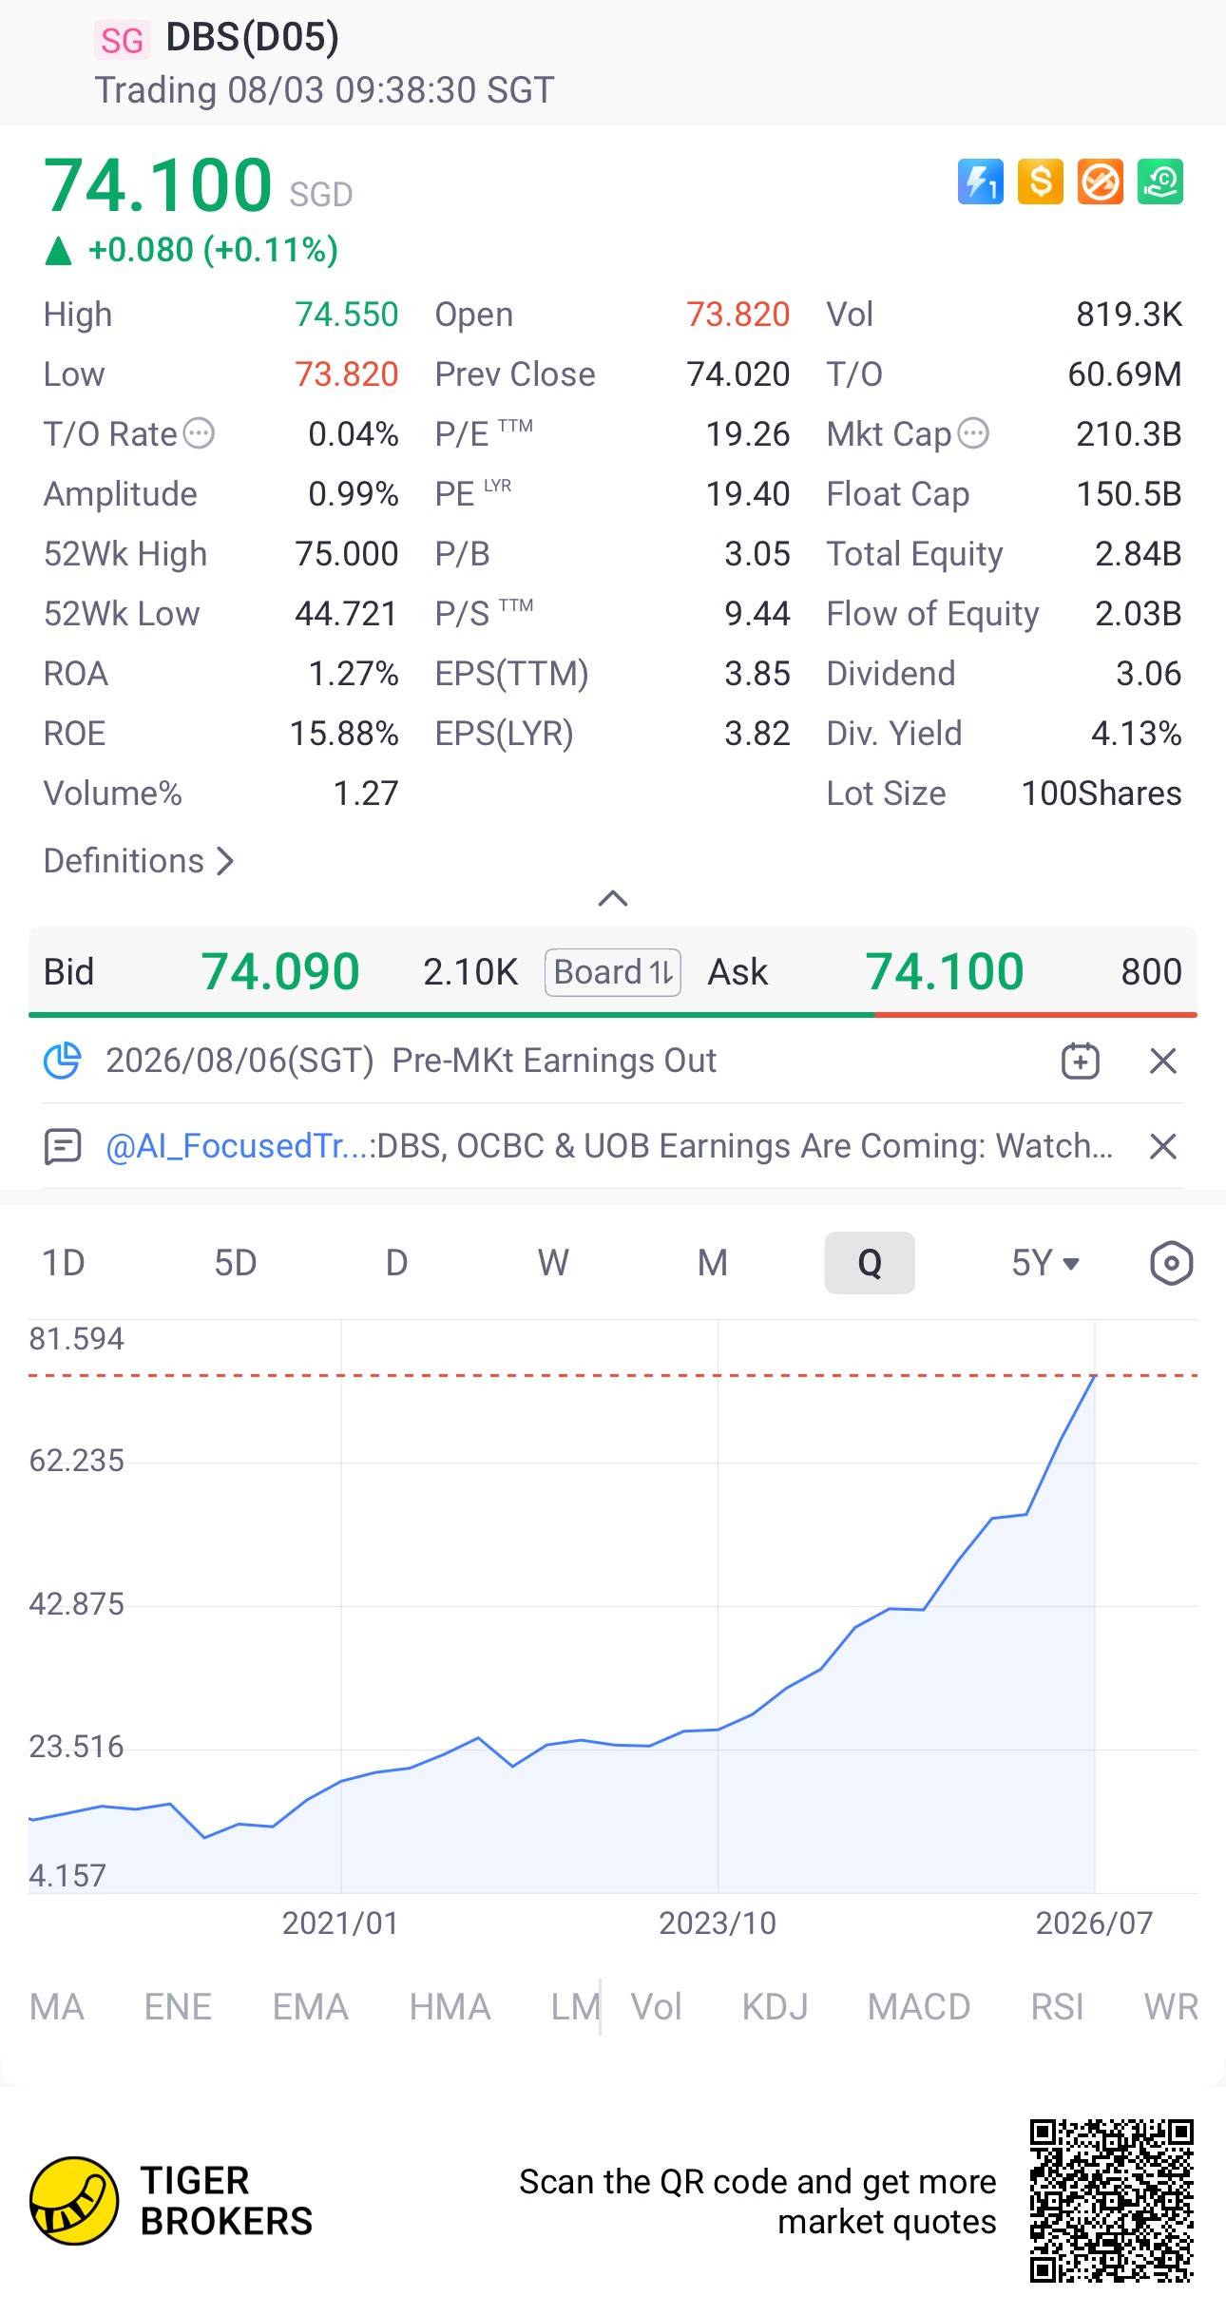Tap the SG market badge
Viewport: 1226px width, 2315px height.
(122, 41)
